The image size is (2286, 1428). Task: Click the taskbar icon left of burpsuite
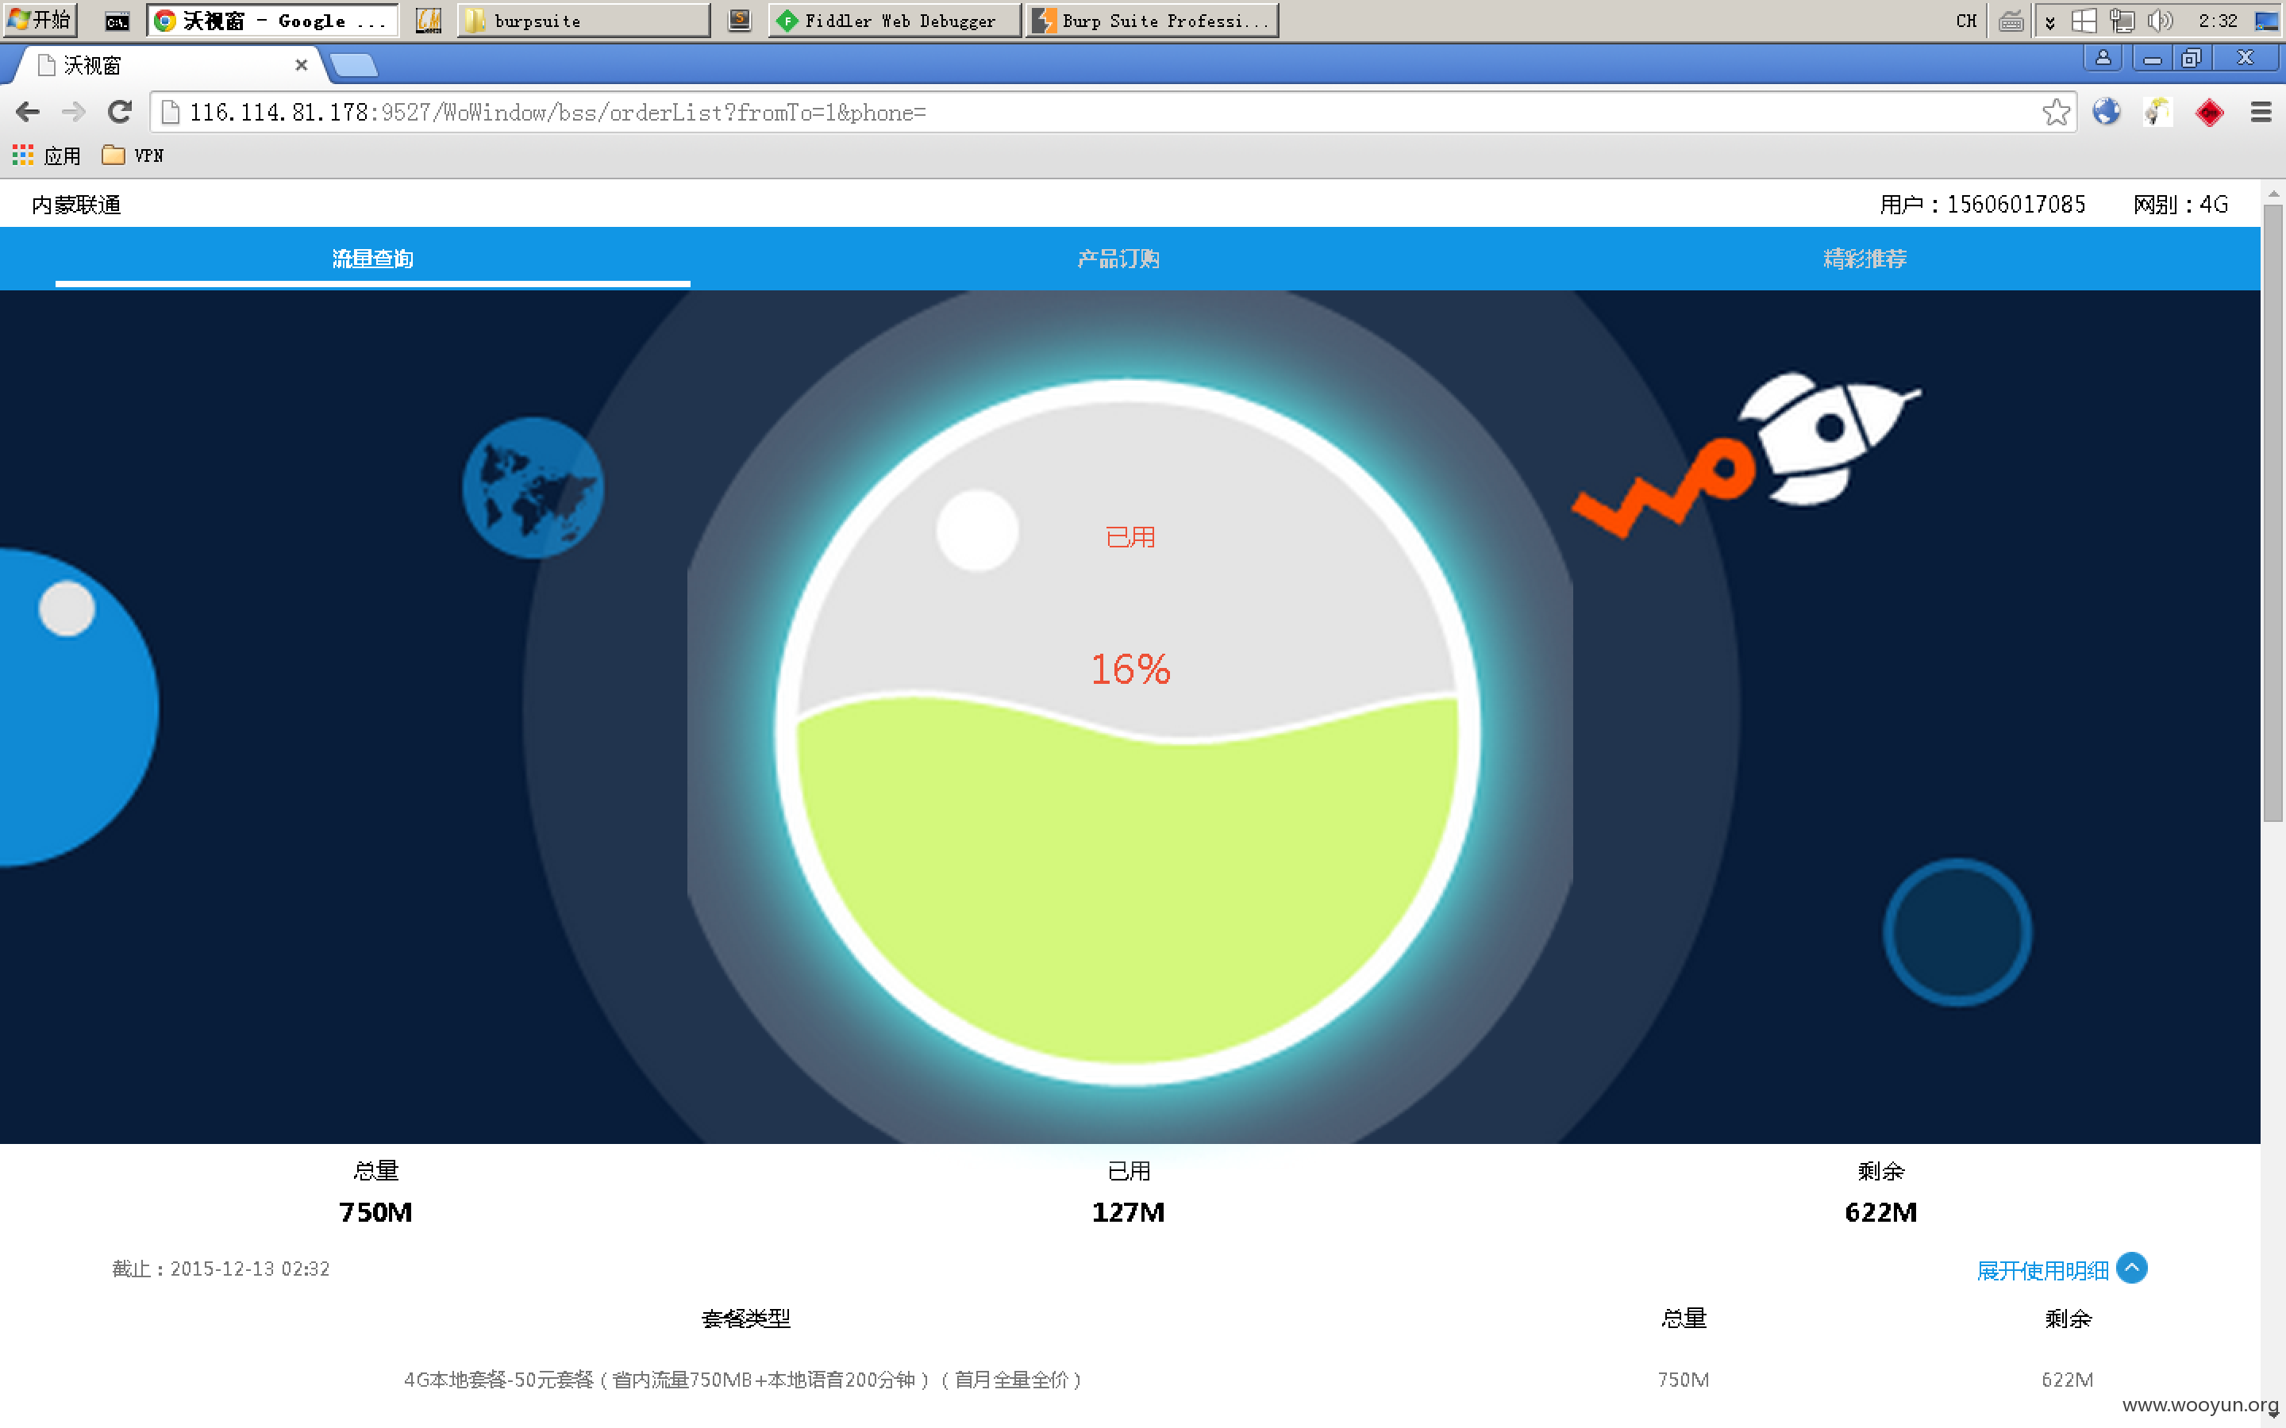429,20
